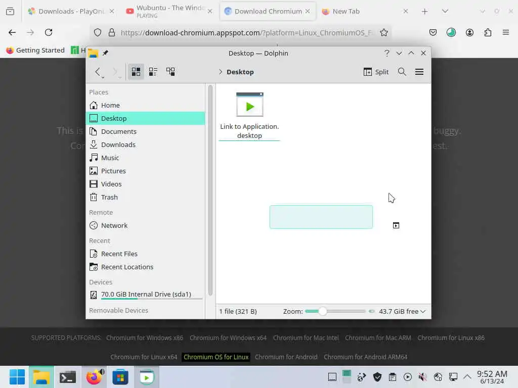Open Pocket save icon in Firefox
Image resolution: width=518 pixels, height=388 pixels.
433,32
